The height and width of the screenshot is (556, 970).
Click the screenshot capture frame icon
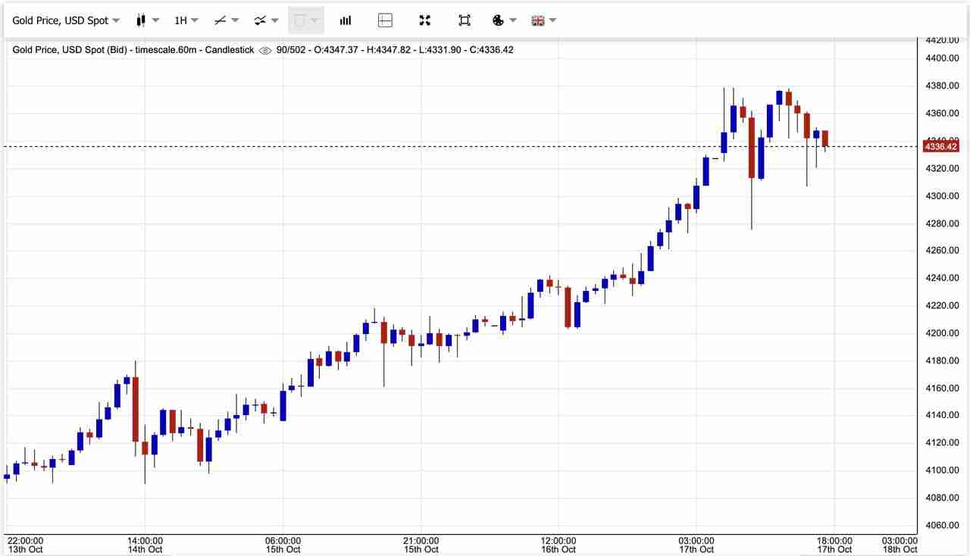tap(465, 20)
